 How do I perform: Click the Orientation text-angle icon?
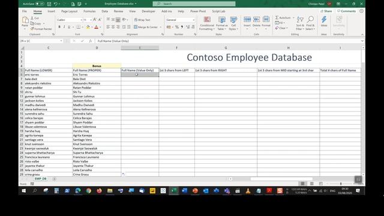coord(124,20)
